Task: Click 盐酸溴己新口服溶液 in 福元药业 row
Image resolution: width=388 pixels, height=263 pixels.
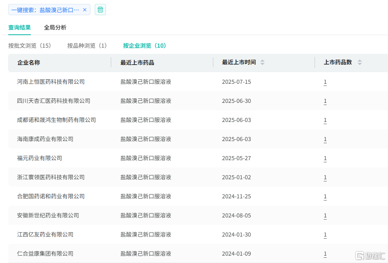Action: pos(146,158)
